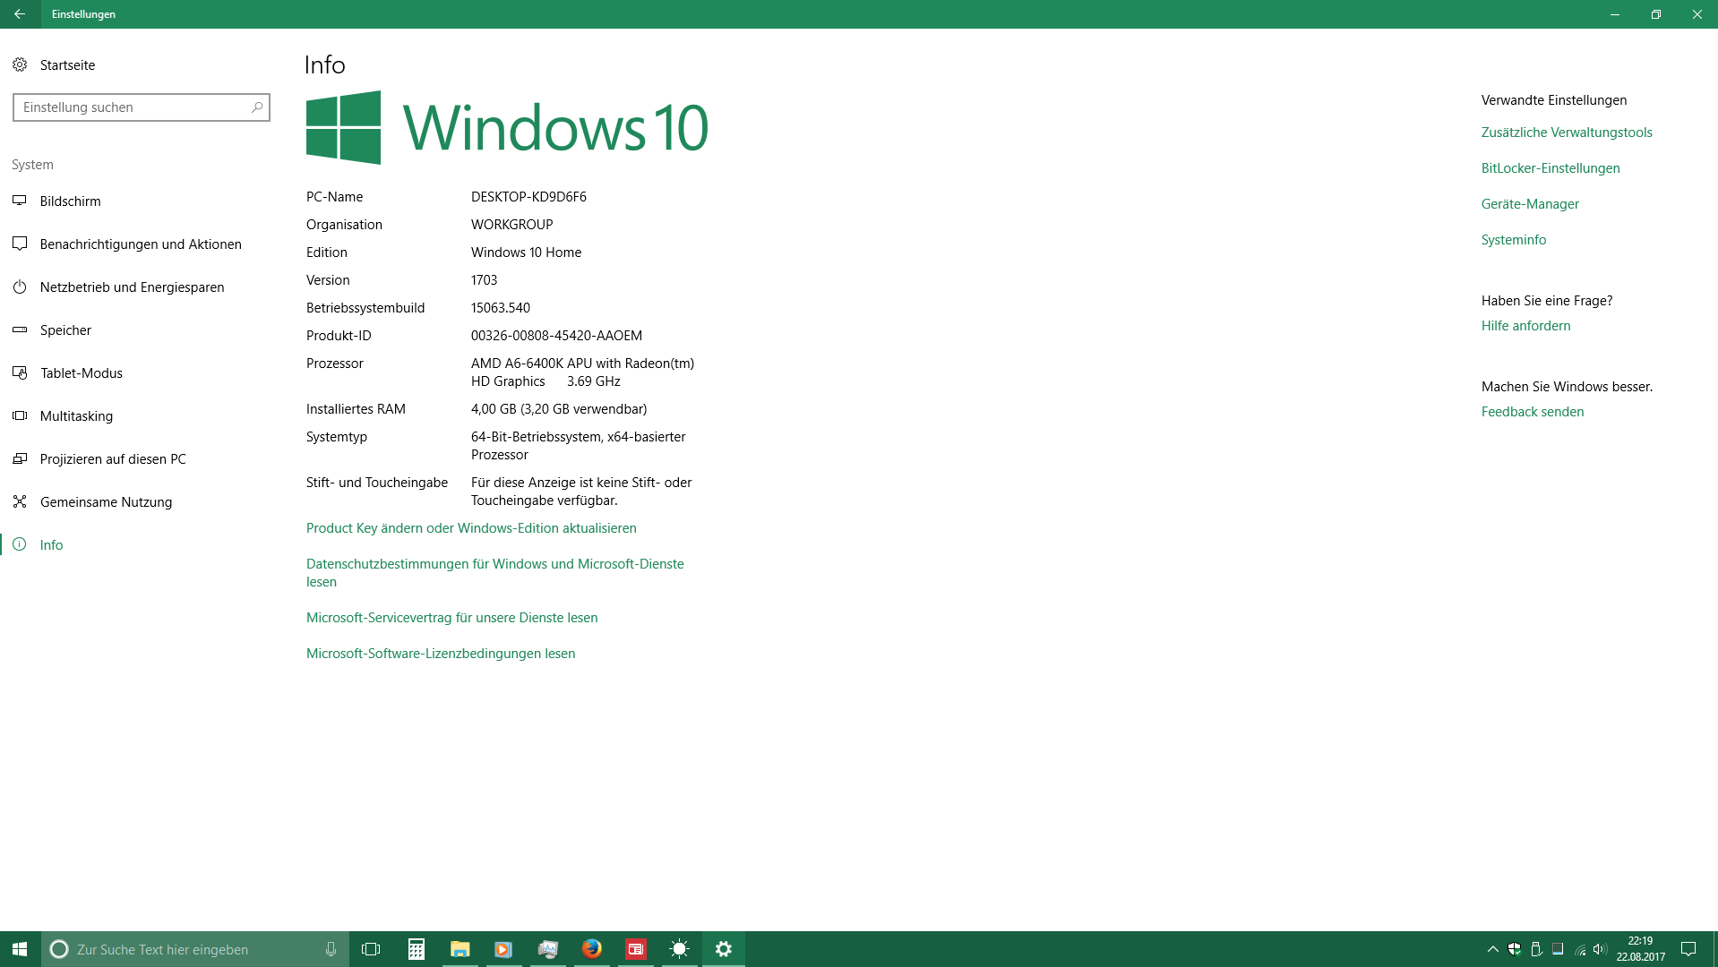Open the Weather sun app in taskbar
Viewport: 1718px width, 967px height.
pos(680,949)
